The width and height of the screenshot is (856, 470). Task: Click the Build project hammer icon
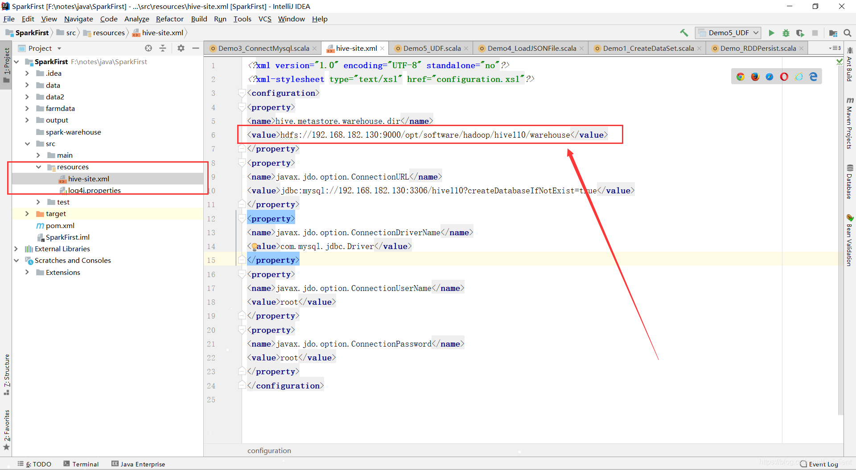coord(684,33)
